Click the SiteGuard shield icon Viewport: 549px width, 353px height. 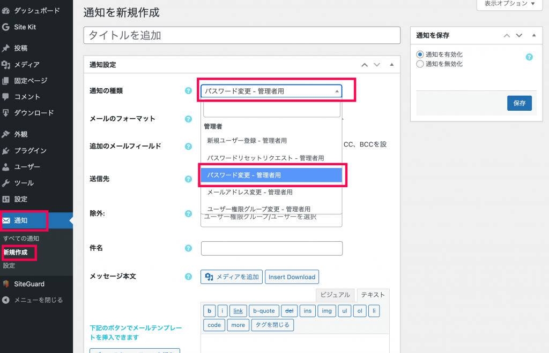pos(5,284)
